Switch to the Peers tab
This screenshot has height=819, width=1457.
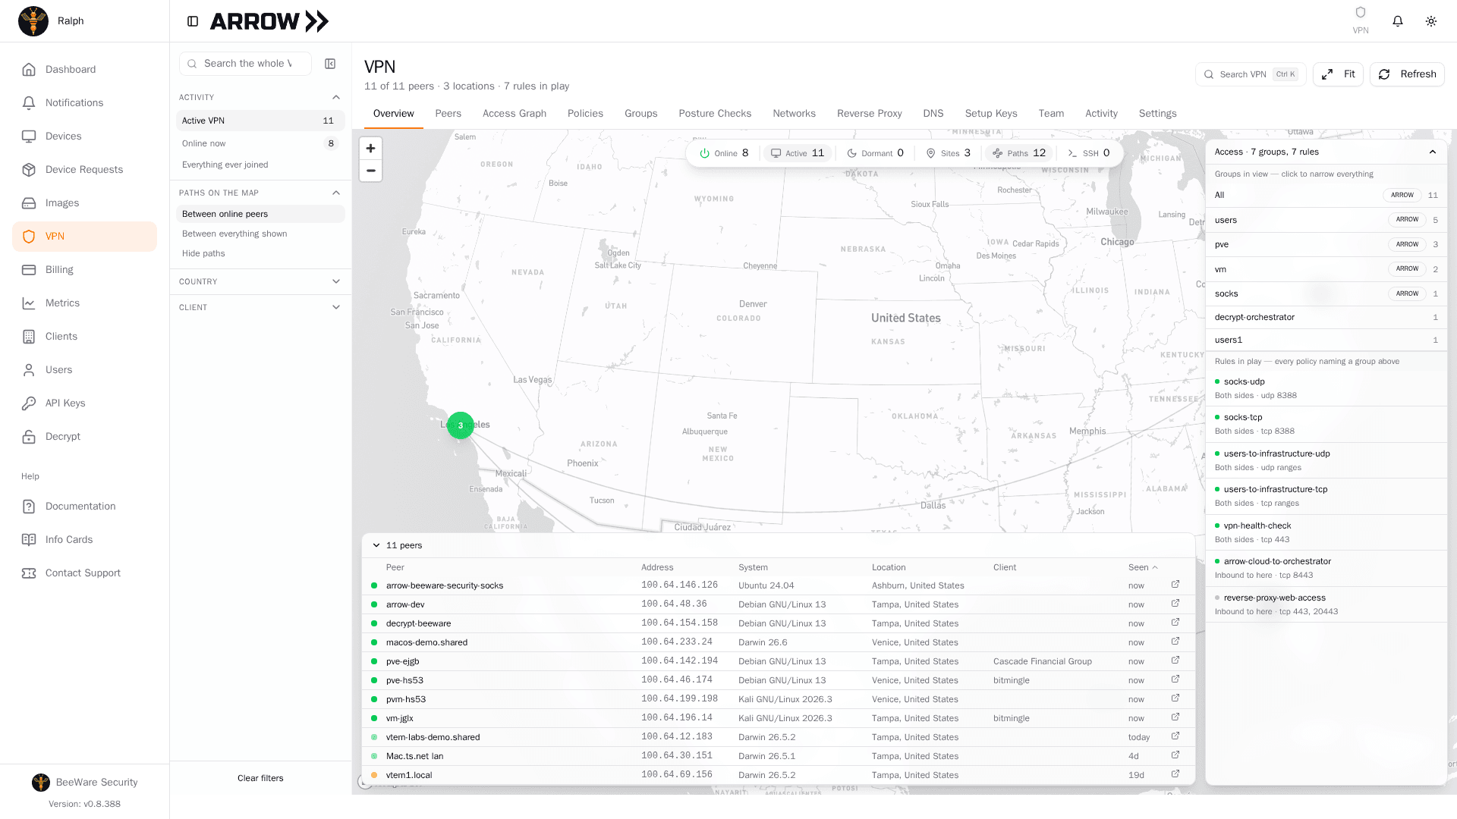[x=448, y=114]
